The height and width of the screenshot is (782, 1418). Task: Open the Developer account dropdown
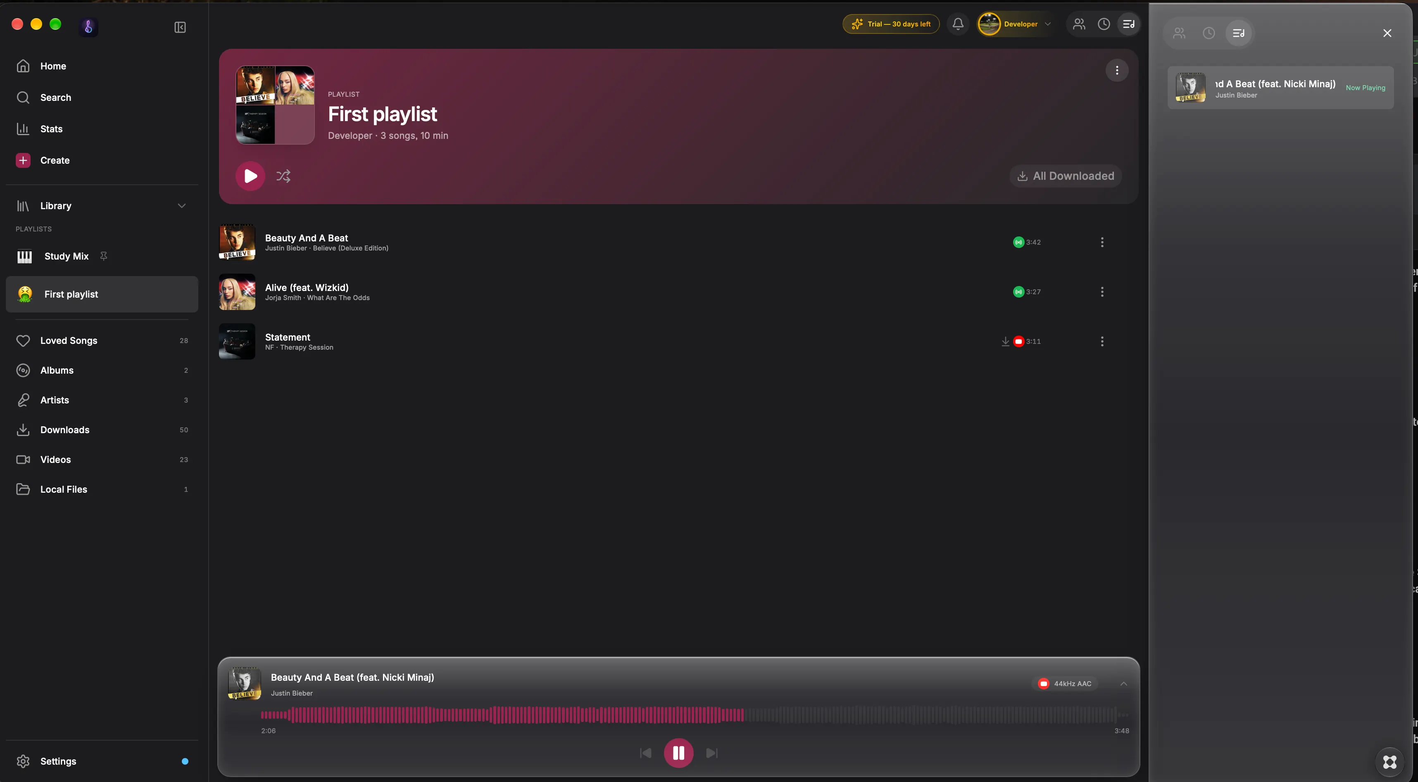click(x=1016, y=24)
